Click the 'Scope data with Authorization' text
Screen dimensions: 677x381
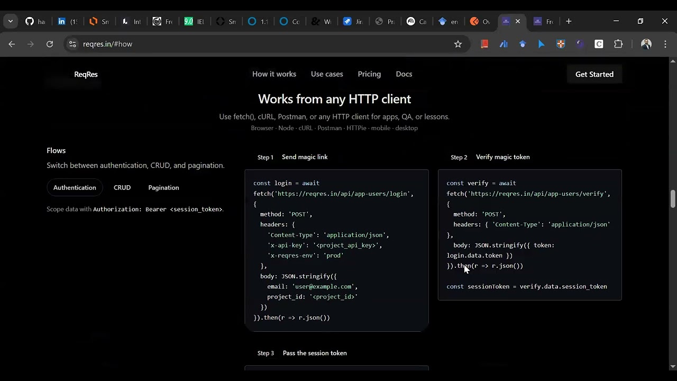pyautogui.click(x=135, y=209)
